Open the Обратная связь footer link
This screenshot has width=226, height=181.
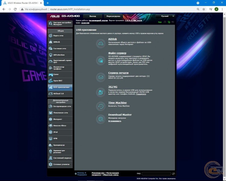(x=111, y=175)
